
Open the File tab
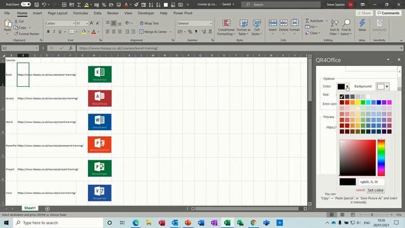click(x=7, y=13)
